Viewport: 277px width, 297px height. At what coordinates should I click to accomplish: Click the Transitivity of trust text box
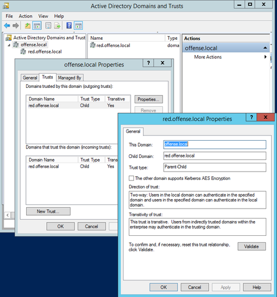[x=198, y=227]
